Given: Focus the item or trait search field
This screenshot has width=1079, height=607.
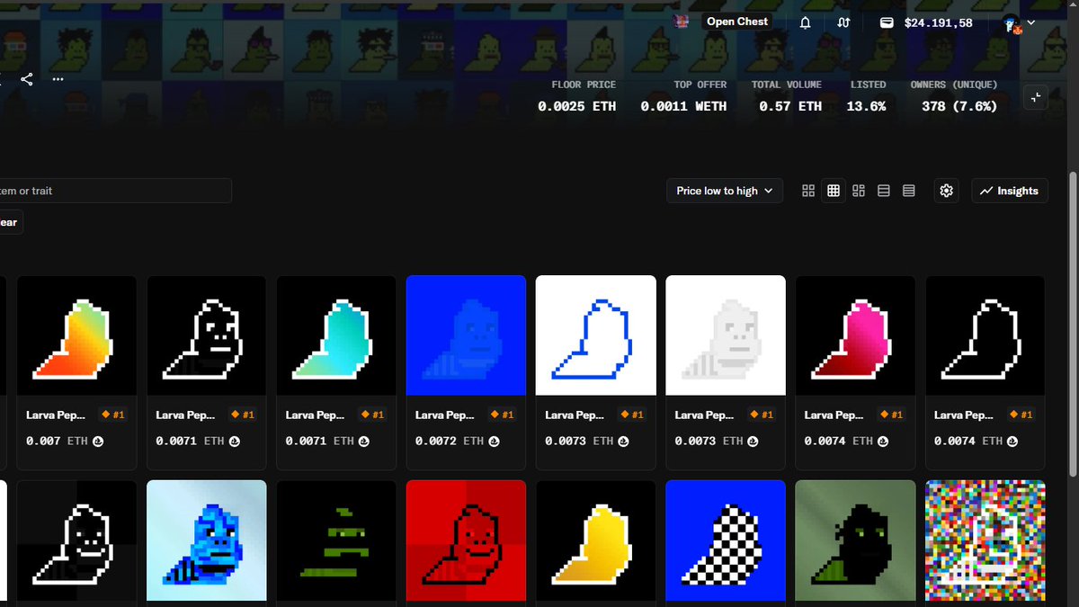Looking at the screenshot, I should click(x=115, y=191).
